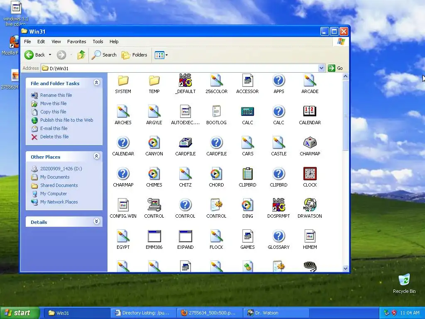Screen dimensions: 425x319
Task: Select the CASTLE bitmap file
Action: [x=278, y=143]
